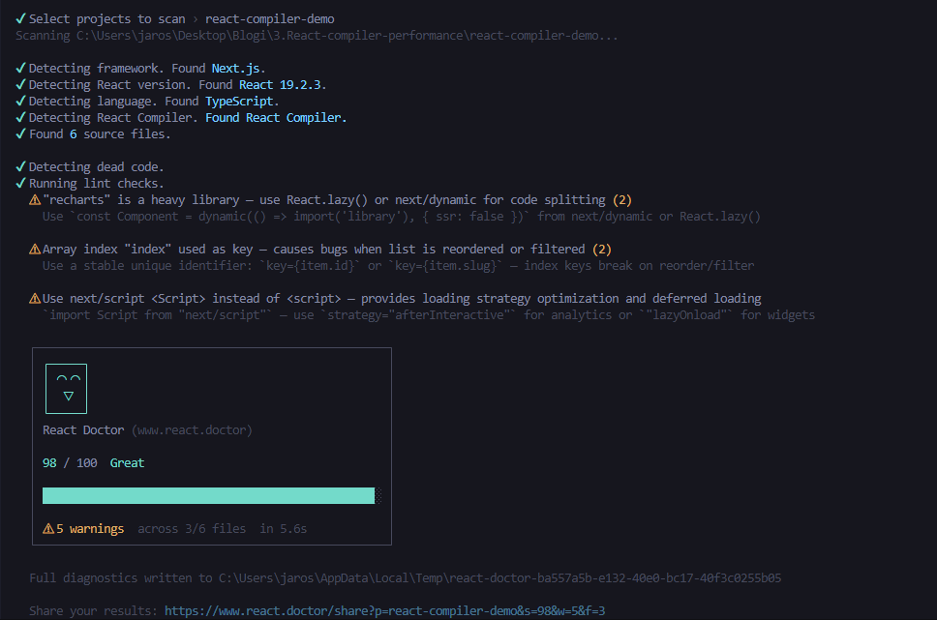937x620 pixels.
Task: Click the React Doctor face logo
Action: click(66, 388)
